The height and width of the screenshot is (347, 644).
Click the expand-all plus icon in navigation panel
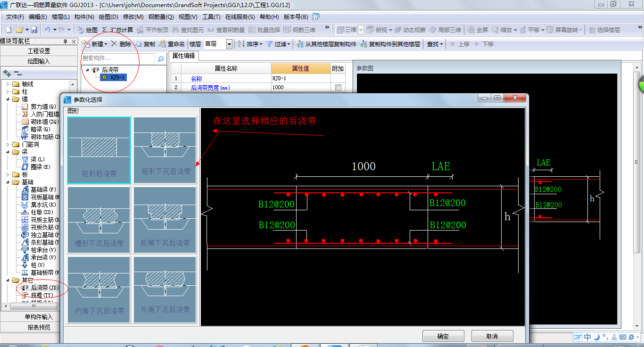(x=7, y=73)
